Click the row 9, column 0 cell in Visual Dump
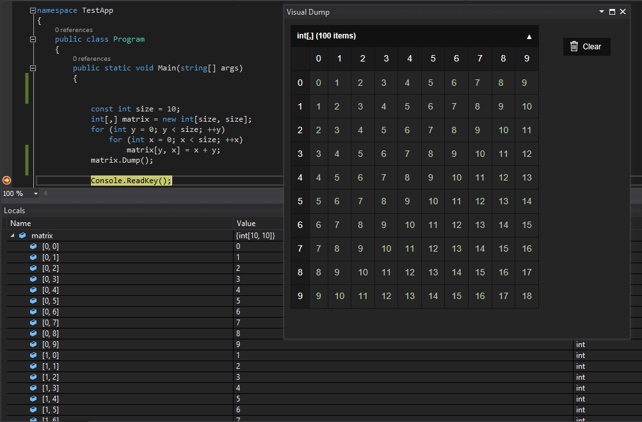The image size is (642, 422). [x=319, y=296]
